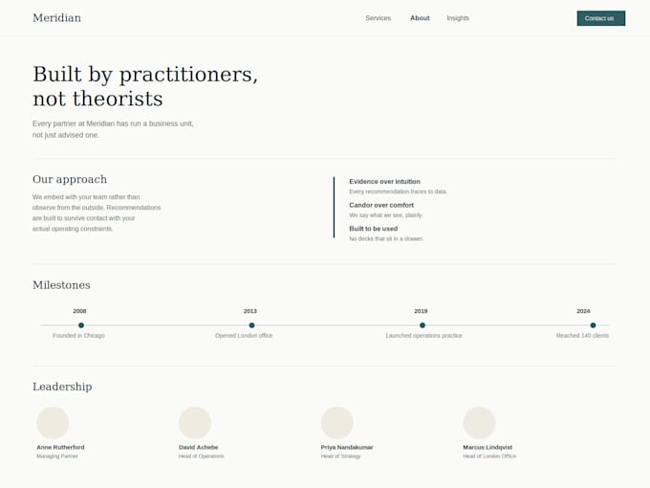Click Priya Nandakumar's avatar

click(337, 423)
